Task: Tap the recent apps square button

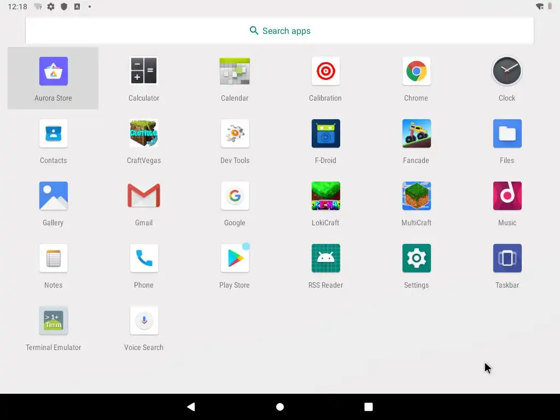Action: tap(368, 407)
